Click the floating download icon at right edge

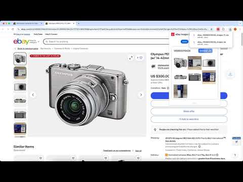click(230, 74)
